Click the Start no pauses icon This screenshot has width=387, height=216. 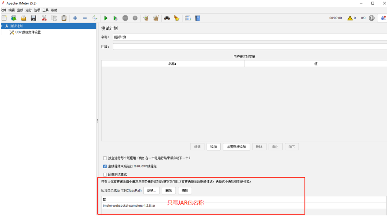point(115,18)
